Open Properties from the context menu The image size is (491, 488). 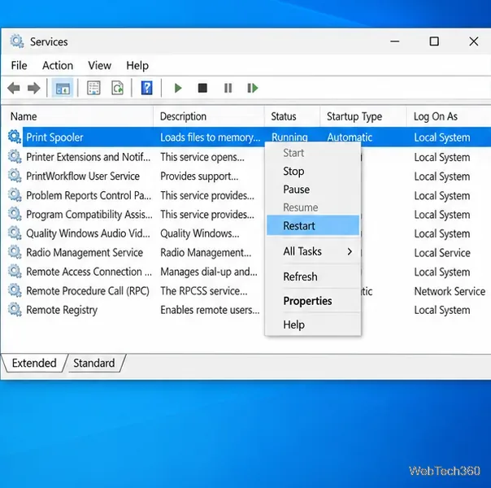(312, 301)
